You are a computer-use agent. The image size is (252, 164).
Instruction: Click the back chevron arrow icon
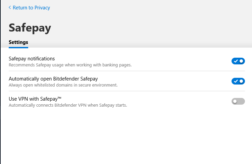[x=10, y=7]
